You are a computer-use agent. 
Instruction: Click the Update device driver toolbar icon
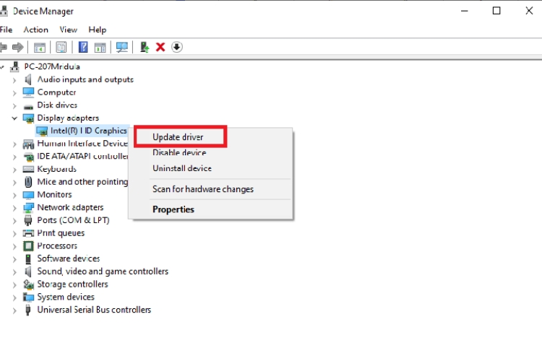pyautogui.click(x=145, y=48)
